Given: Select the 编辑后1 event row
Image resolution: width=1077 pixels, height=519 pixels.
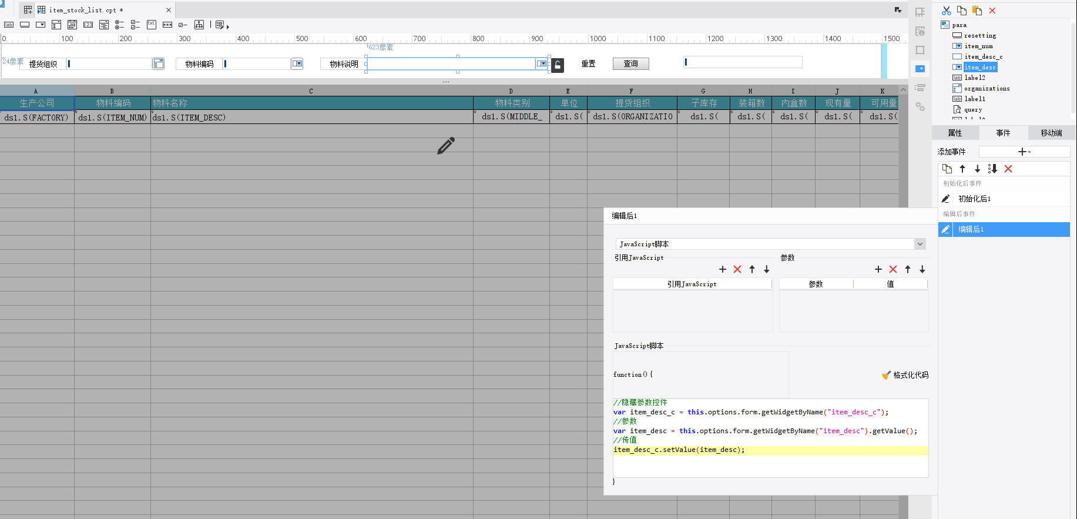Looking at the screenshot, I should 1004,229.
